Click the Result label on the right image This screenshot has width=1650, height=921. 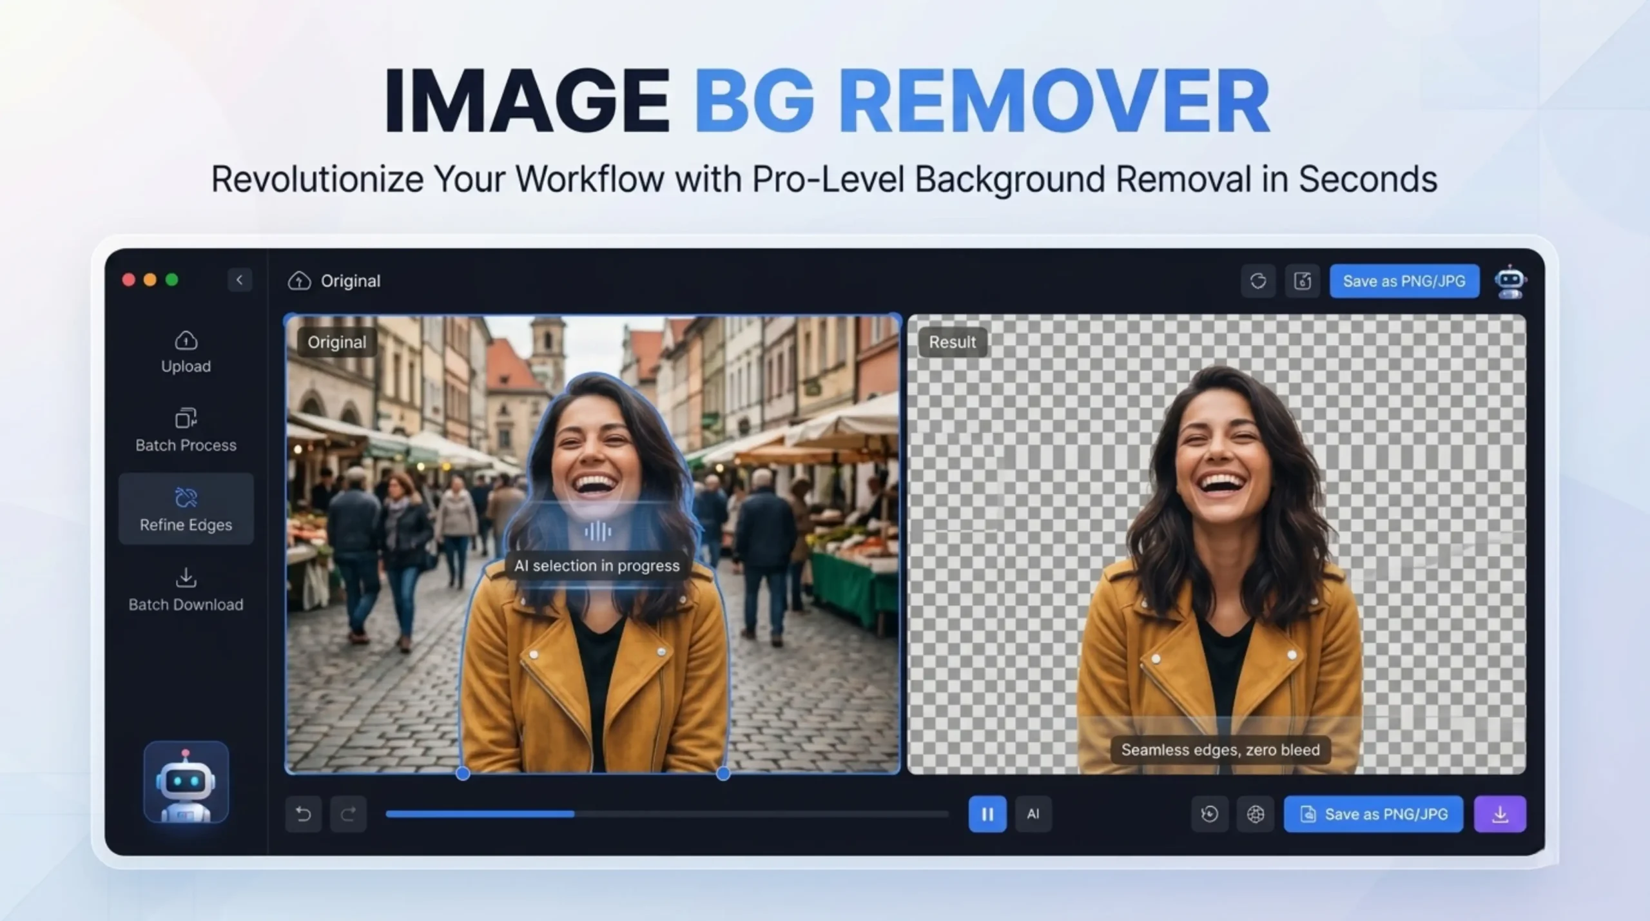point(952,342)
